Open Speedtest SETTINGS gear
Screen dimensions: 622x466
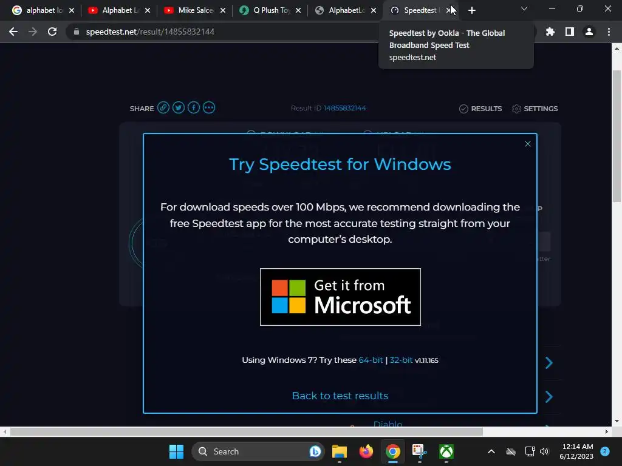535,109
